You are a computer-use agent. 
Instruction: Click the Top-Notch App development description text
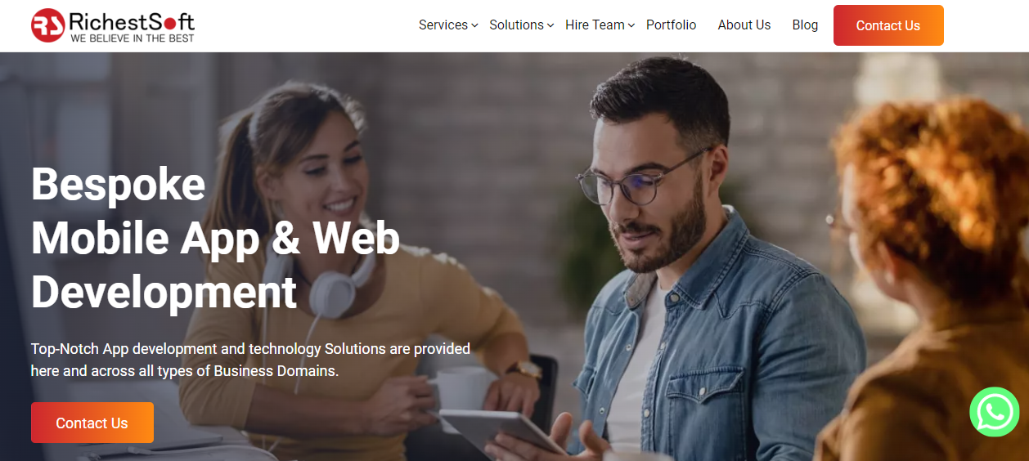pos(250,360)
